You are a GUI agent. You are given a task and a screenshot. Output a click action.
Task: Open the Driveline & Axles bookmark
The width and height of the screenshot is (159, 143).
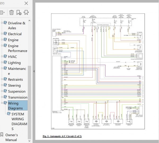[x=17, y=25]
